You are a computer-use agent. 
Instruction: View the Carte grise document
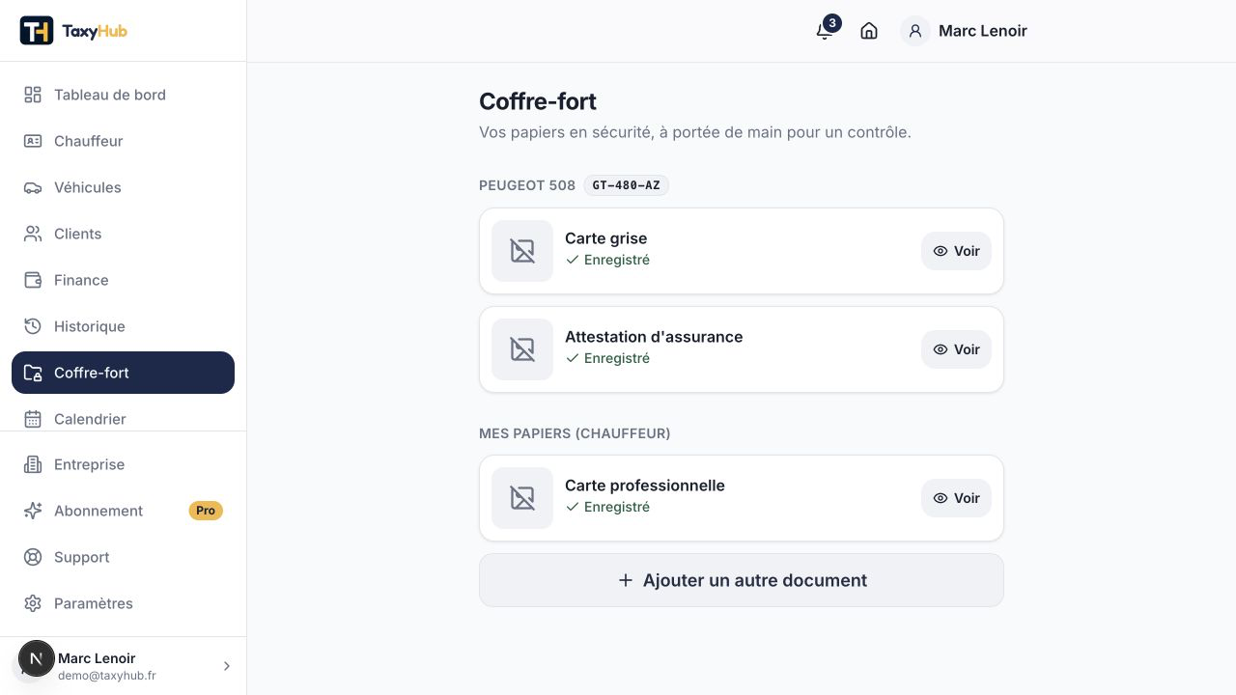pos(956,251)
